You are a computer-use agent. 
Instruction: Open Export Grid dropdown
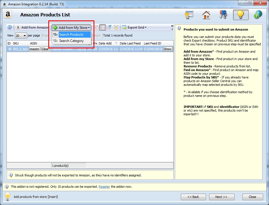tap(134, 27)
